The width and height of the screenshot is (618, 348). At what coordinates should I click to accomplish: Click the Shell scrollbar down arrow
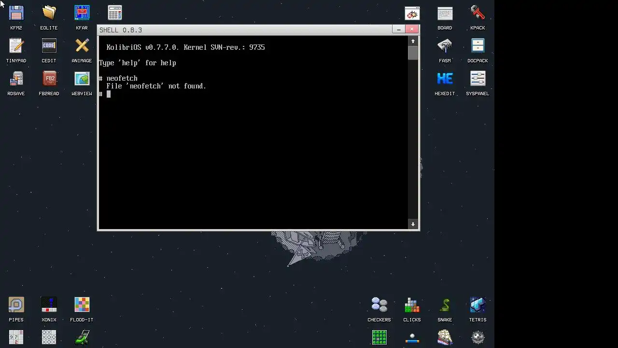click(413, 224)
